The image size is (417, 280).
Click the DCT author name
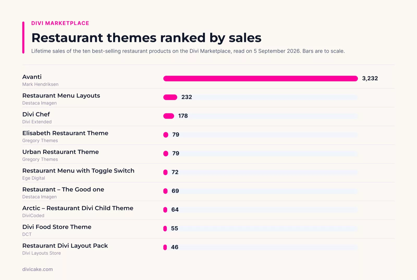[27, 234]
